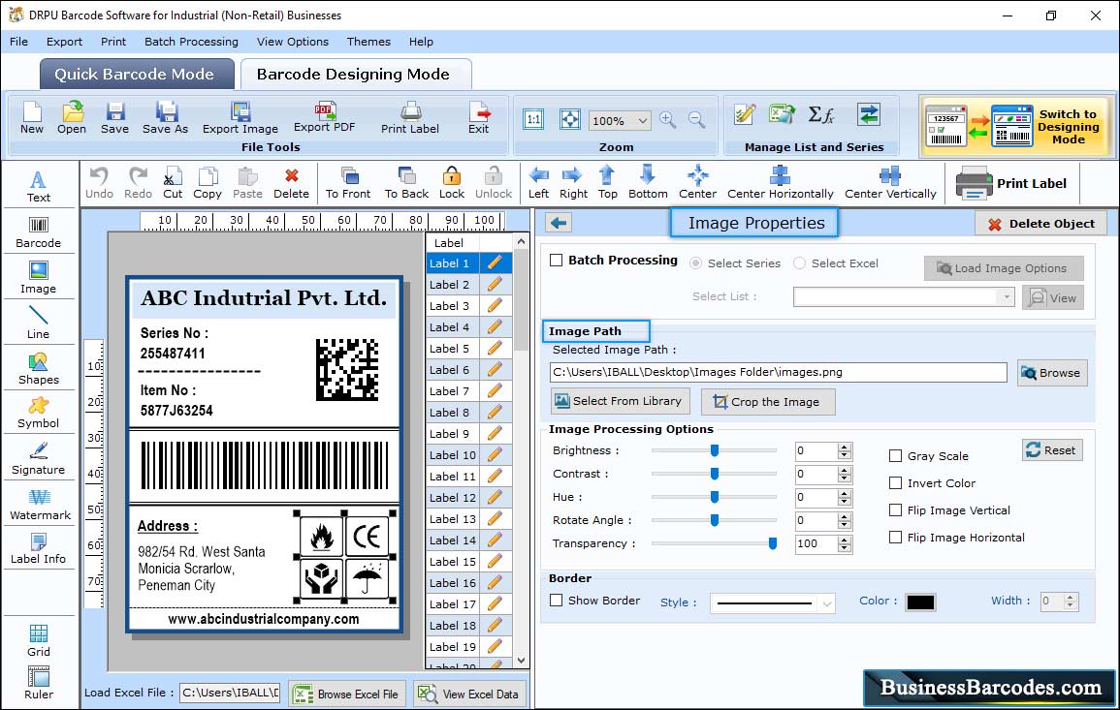Click Save As in File Tools
Viewport: 1120px width, 710px height.
tap(165, 118)
